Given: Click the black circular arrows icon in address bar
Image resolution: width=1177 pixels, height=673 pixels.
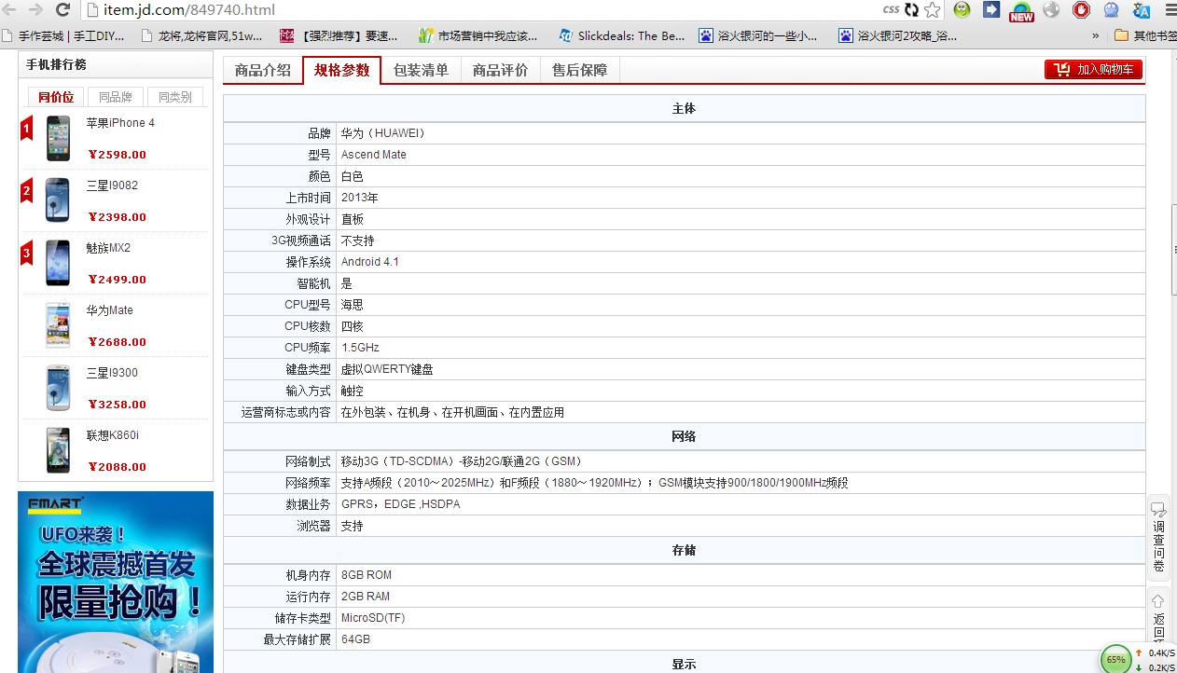Looking at the screenshot, I should coord(912,10).
